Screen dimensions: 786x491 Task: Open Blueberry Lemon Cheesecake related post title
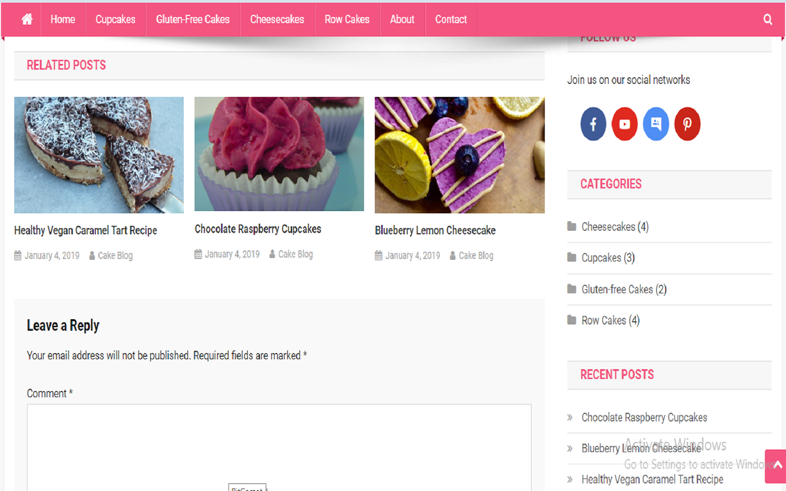(435, 230)
